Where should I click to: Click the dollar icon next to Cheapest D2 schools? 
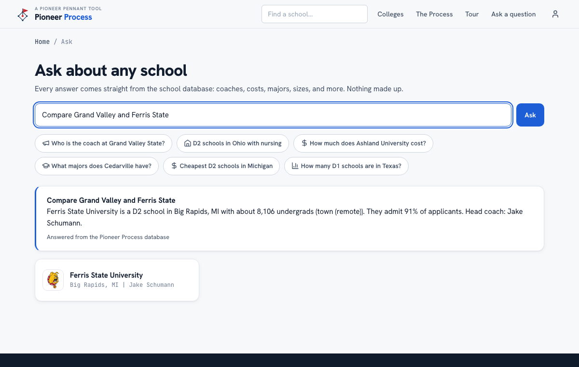click(x=174, y=166)
